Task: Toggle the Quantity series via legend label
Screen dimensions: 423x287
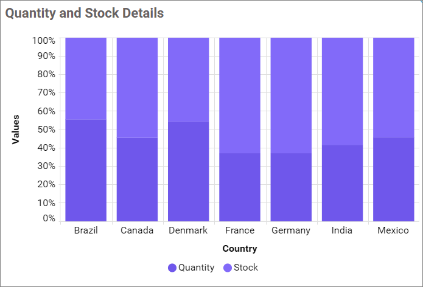Action: [x=196, y=268]
